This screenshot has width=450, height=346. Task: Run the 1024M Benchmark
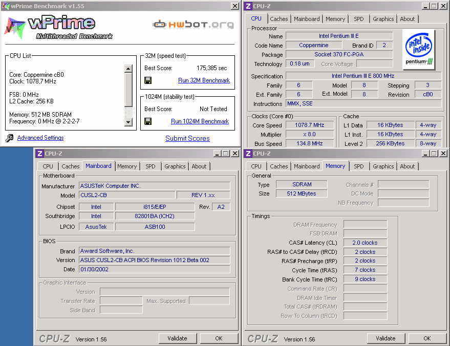pos(200,121)
